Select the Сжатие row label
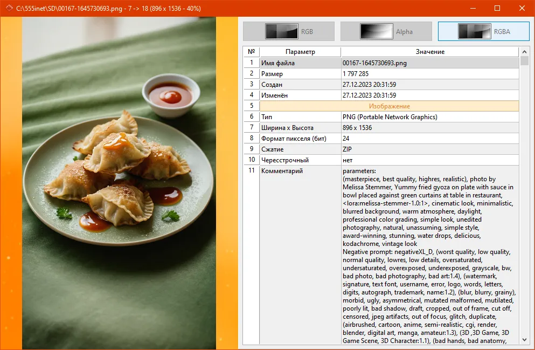 (300, 149)
